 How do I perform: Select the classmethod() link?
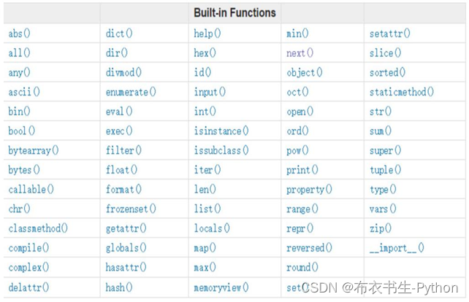(x=38, y=228)
